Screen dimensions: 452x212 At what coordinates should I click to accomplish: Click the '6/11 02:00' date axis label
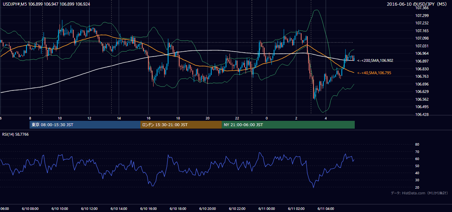tap(296, 208)
